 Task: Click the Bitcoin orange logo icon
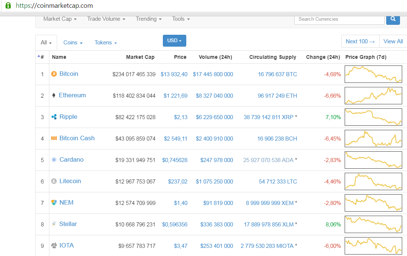point(54,74)
